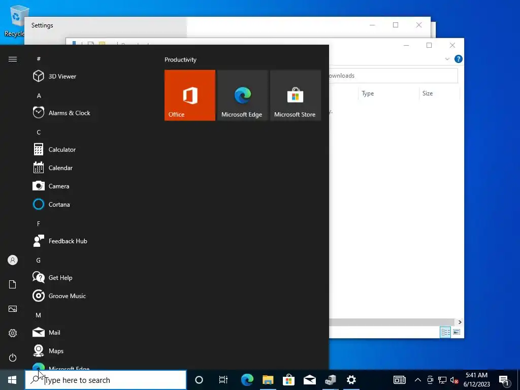
Task: Click the muted volume icon in tray
Action: pyautogui.click(x=454, y=380)
